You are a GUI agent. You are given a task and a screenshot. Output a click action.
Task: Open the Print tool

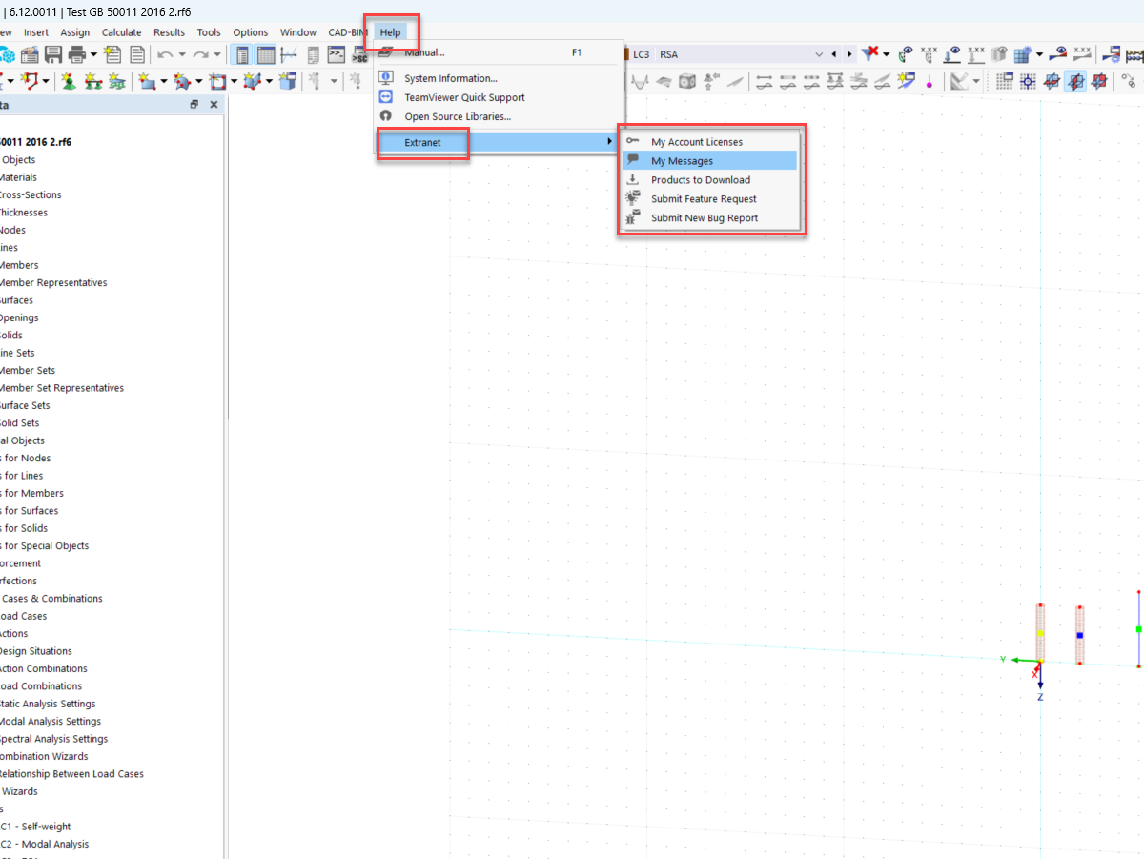(x=76, y=54)
